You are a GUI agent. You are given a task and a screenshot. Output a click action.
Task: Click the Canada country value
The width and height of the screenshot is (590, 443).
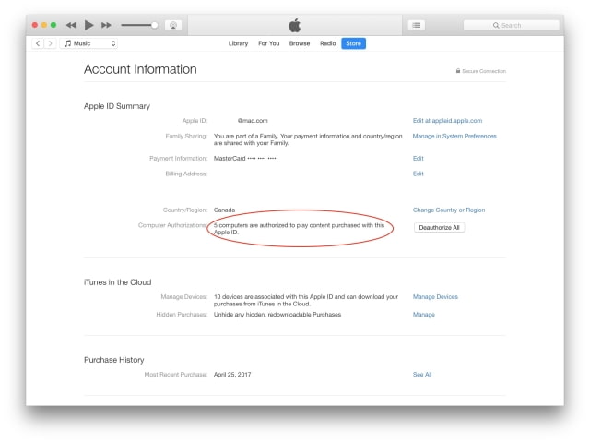(224, 210)
